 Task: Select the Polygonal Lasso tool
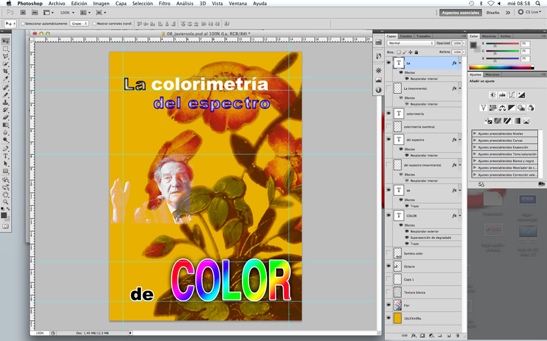click(6, 56)
